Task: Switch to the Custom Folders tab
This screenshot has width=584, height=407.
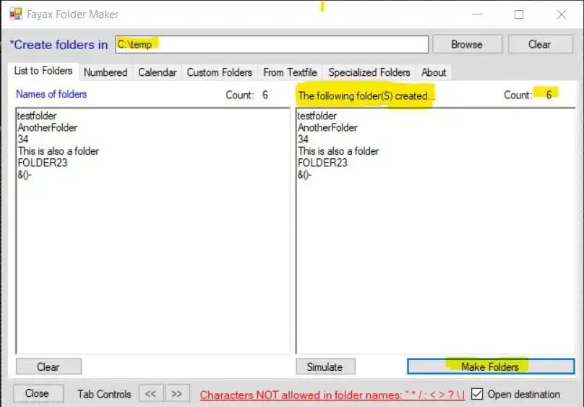Action: pos(220,72)
